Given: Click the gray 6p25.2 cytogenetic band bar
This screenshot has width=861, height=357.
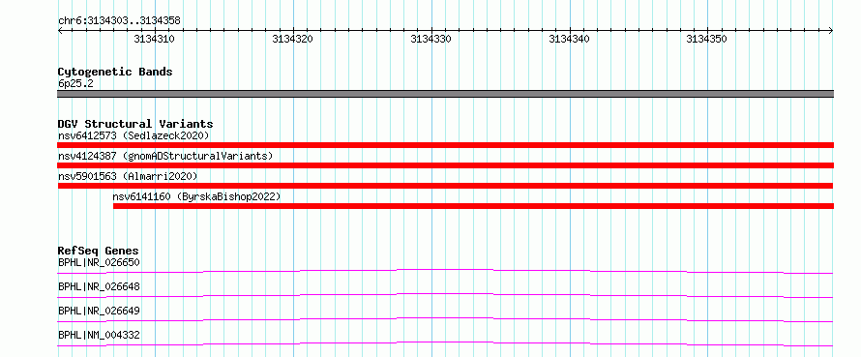Looking at the screenshot, I should pyautogui.click(x=445, y=94).
